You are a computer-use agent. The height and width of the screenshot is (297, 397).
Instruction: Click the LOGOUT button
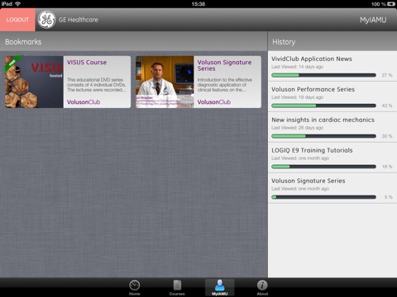(17, 20)
